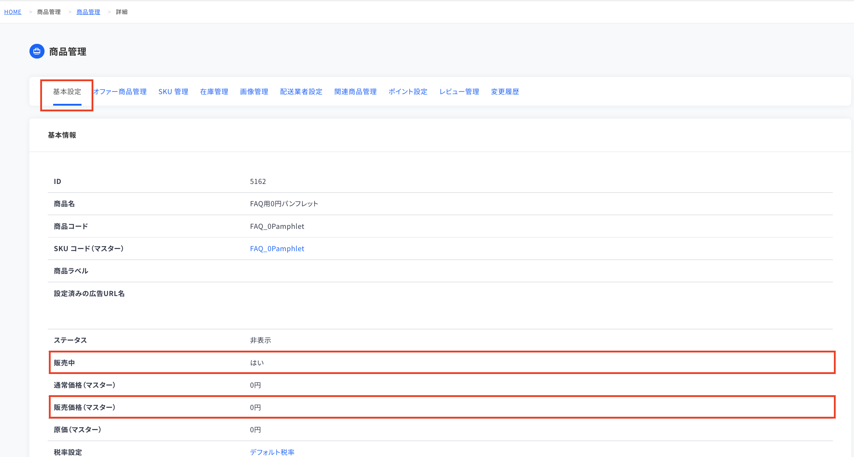Open the 配送業者設定 tab
The image size is (854, 457).
tap(301, 92)
